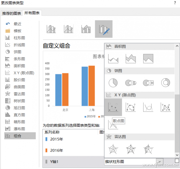This screenshot has height=169, width=180.
Task: Select 箱形图 box plot category
Action: point(20,122)
